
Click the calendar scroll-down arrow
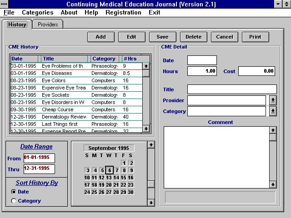(151, 203)
